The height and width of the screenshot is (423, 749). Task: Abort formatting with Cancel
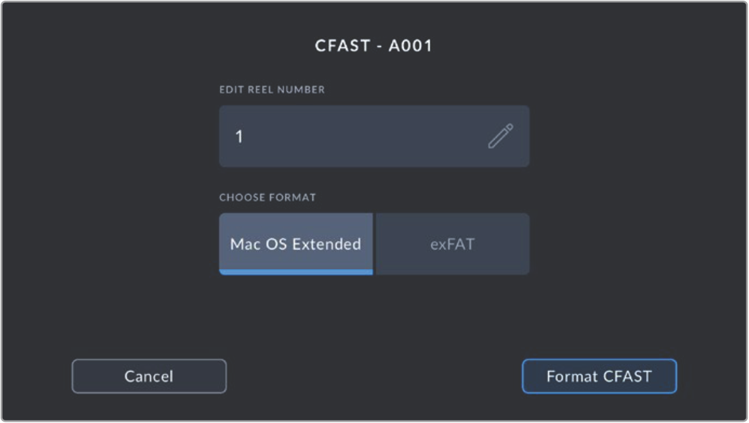(x=149, y=376)
